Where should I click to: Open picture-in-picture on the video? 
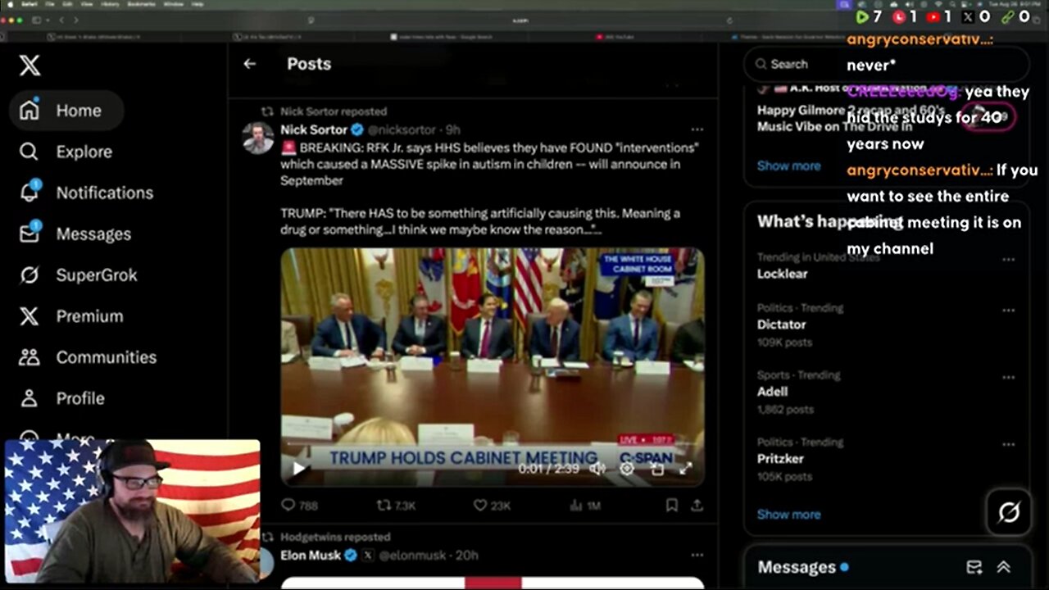click(656, 469)
